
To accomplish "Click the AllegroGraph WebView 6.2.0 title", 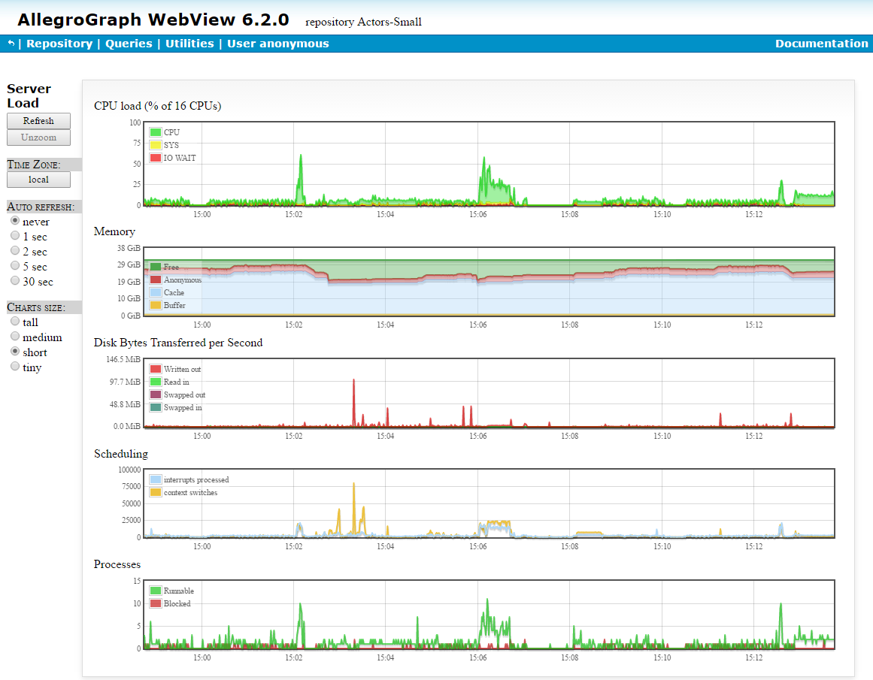I will point(153,20).
